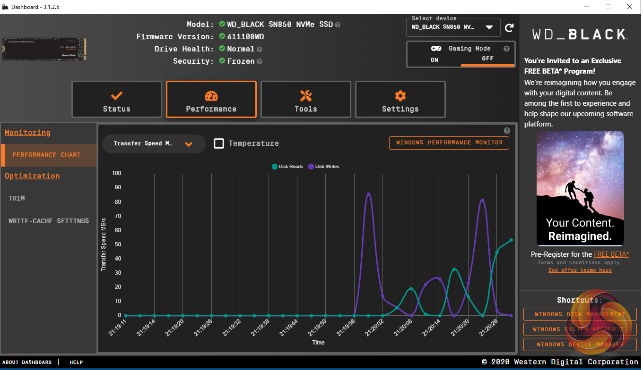Open the Tools tab
This screenshot has height=370, width=643.
click(x=306, y=100)
